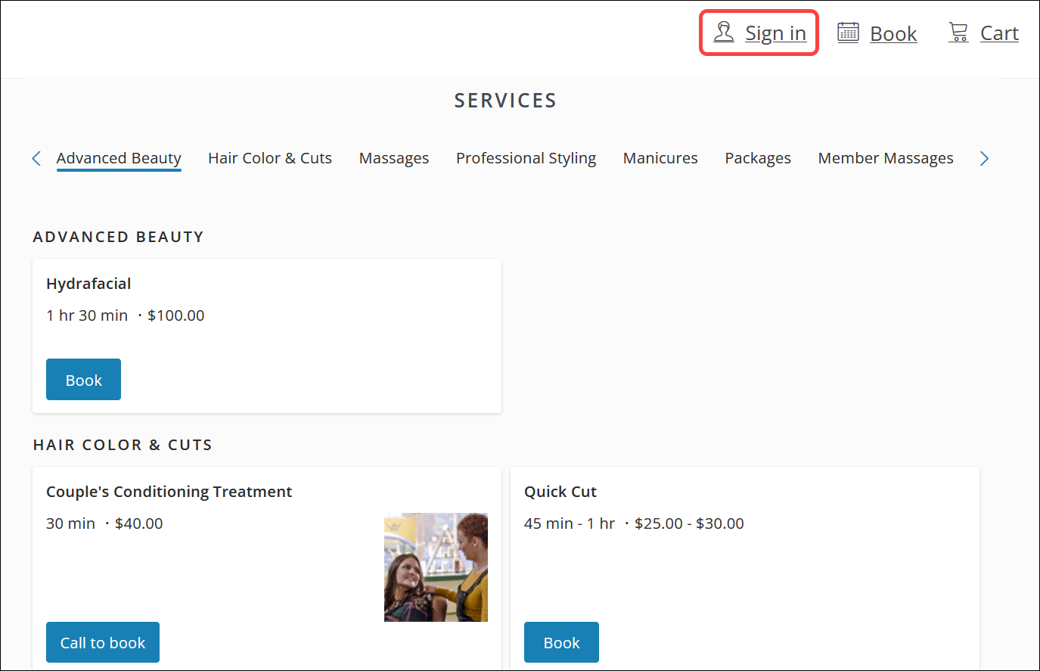Book the Hydrafacial service
The image size is (1040, 671).
click(83, 380)
